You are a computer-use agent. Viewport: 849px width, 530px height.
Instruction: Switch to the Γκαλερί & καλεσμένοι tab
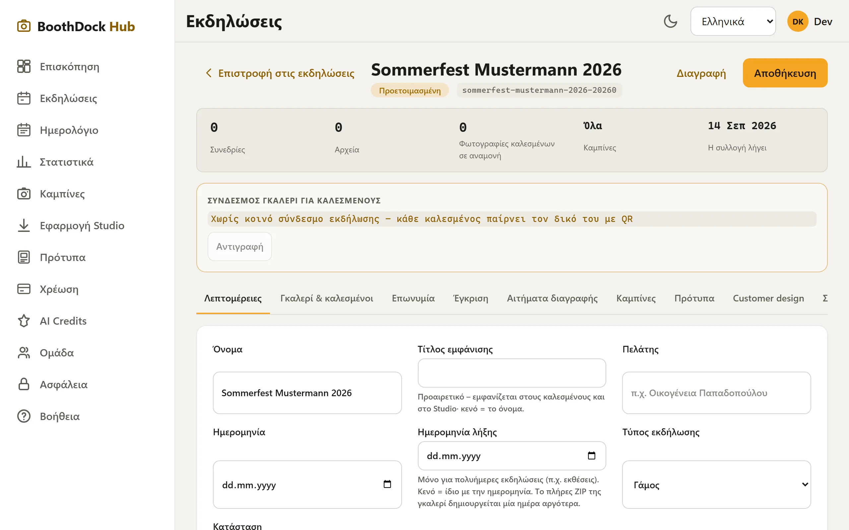(x=327, y=298)
